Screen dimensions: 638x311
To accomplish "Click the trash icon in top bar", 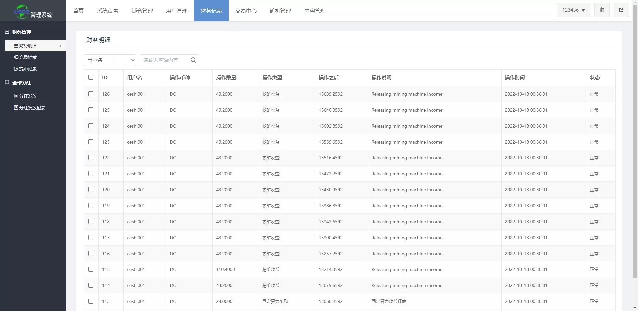I will pos(602,10).
